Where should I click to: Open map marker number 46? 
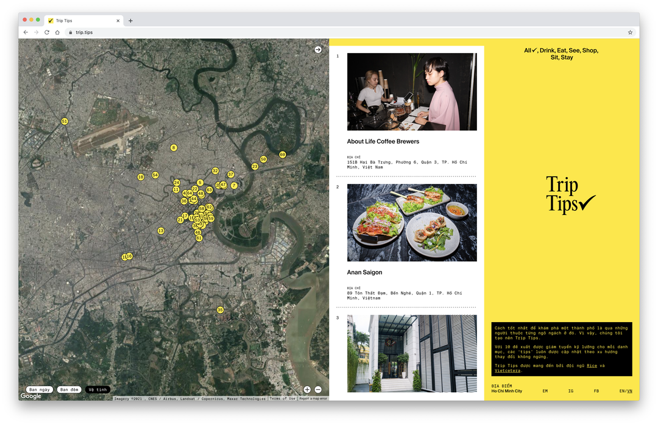pos(197,233)
